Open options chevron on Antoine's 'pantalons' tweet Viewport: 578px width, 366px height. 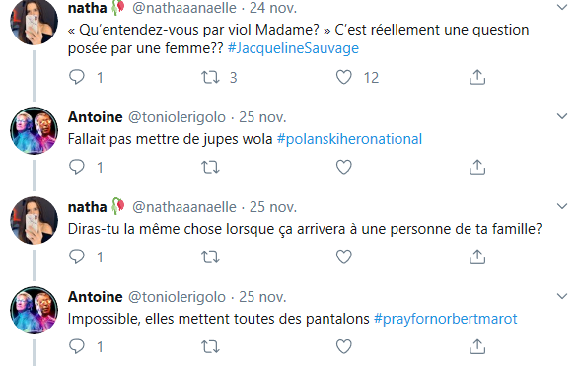(562, 296)
